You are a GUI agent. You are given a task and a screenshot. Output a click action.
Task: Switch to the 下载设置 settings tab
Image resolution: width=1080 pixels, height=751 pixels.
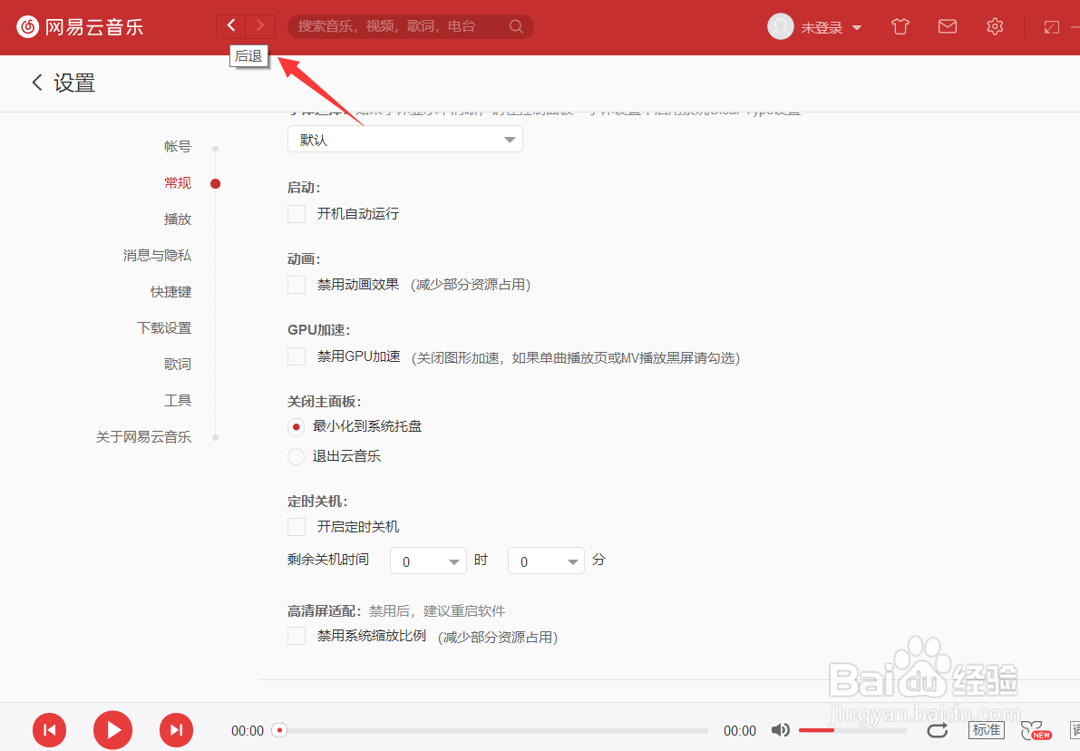click(164, 327)
